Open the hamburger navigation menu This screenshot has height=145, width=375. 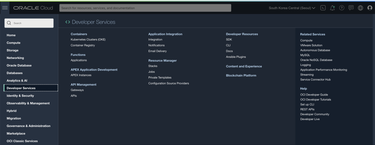click(5, 8)
